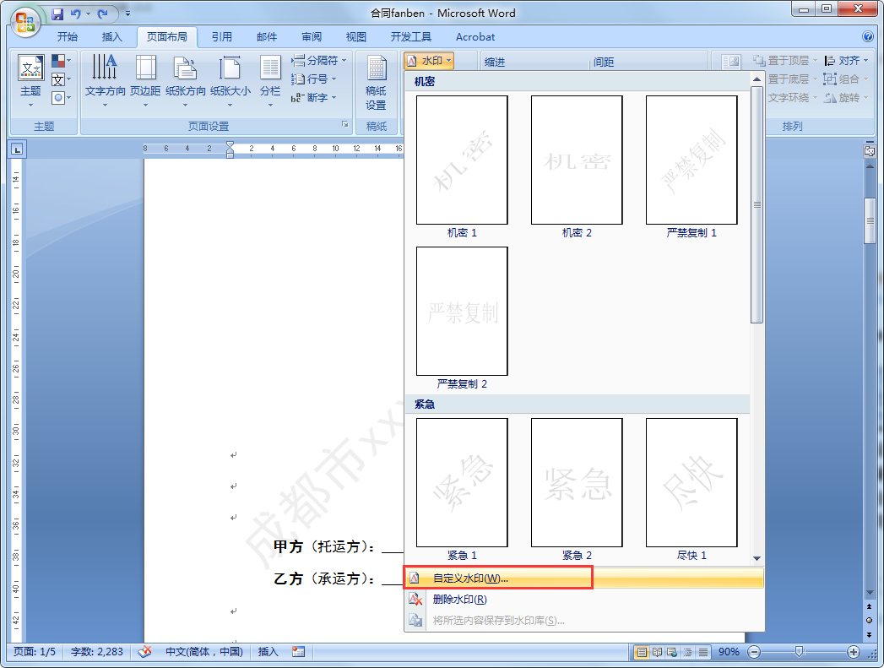Image resolution: width=884 pixels, height=668 pixels.
Task: Open the 页边距 margins tool
Action: click(x=145, y=80)
